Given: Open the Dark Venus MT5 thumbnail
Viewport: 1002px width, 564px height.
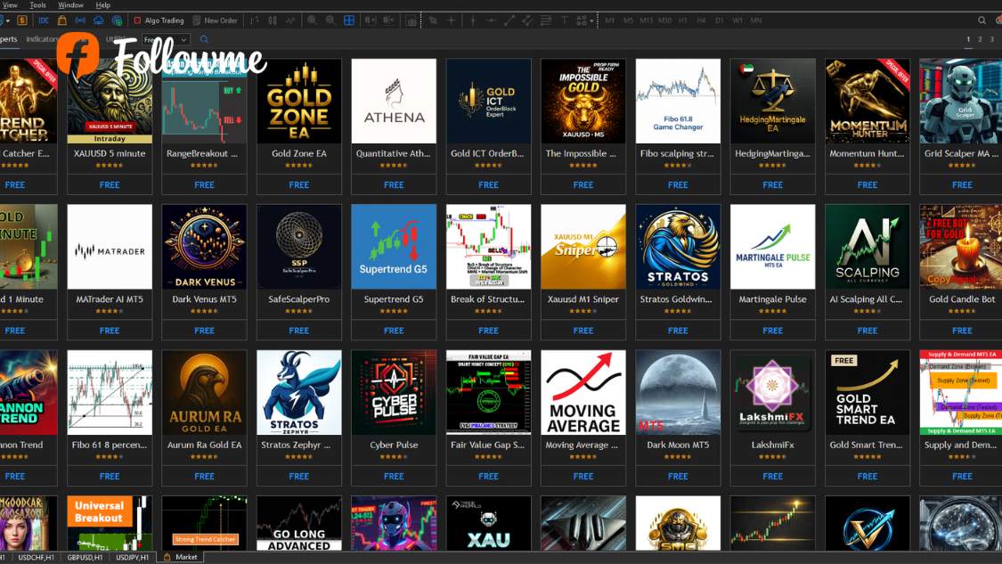Looking at the screenshot, I should pyautogui.click(x=205, y=247).
